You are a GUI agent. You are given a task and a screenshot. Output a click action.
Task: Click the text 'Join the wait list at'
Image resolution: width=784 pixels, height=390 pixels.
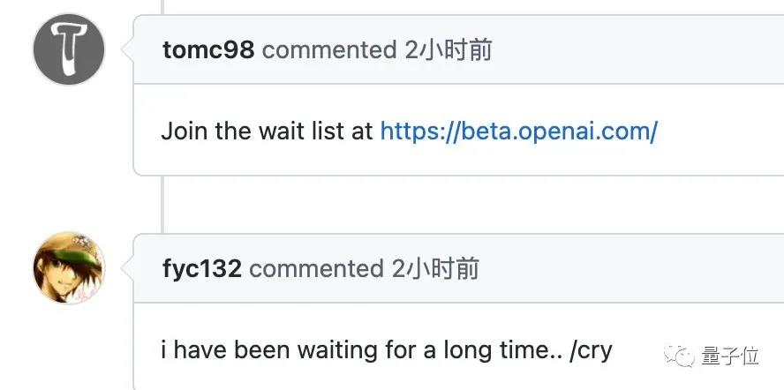pyautogui.click(x=267, y=131)
